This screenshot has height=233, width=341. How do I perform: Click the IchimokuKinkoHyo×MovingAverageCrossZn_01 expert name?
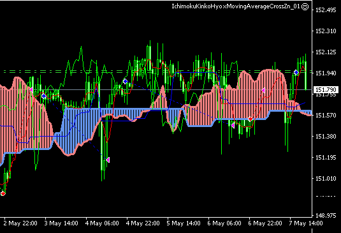(236, 6)
